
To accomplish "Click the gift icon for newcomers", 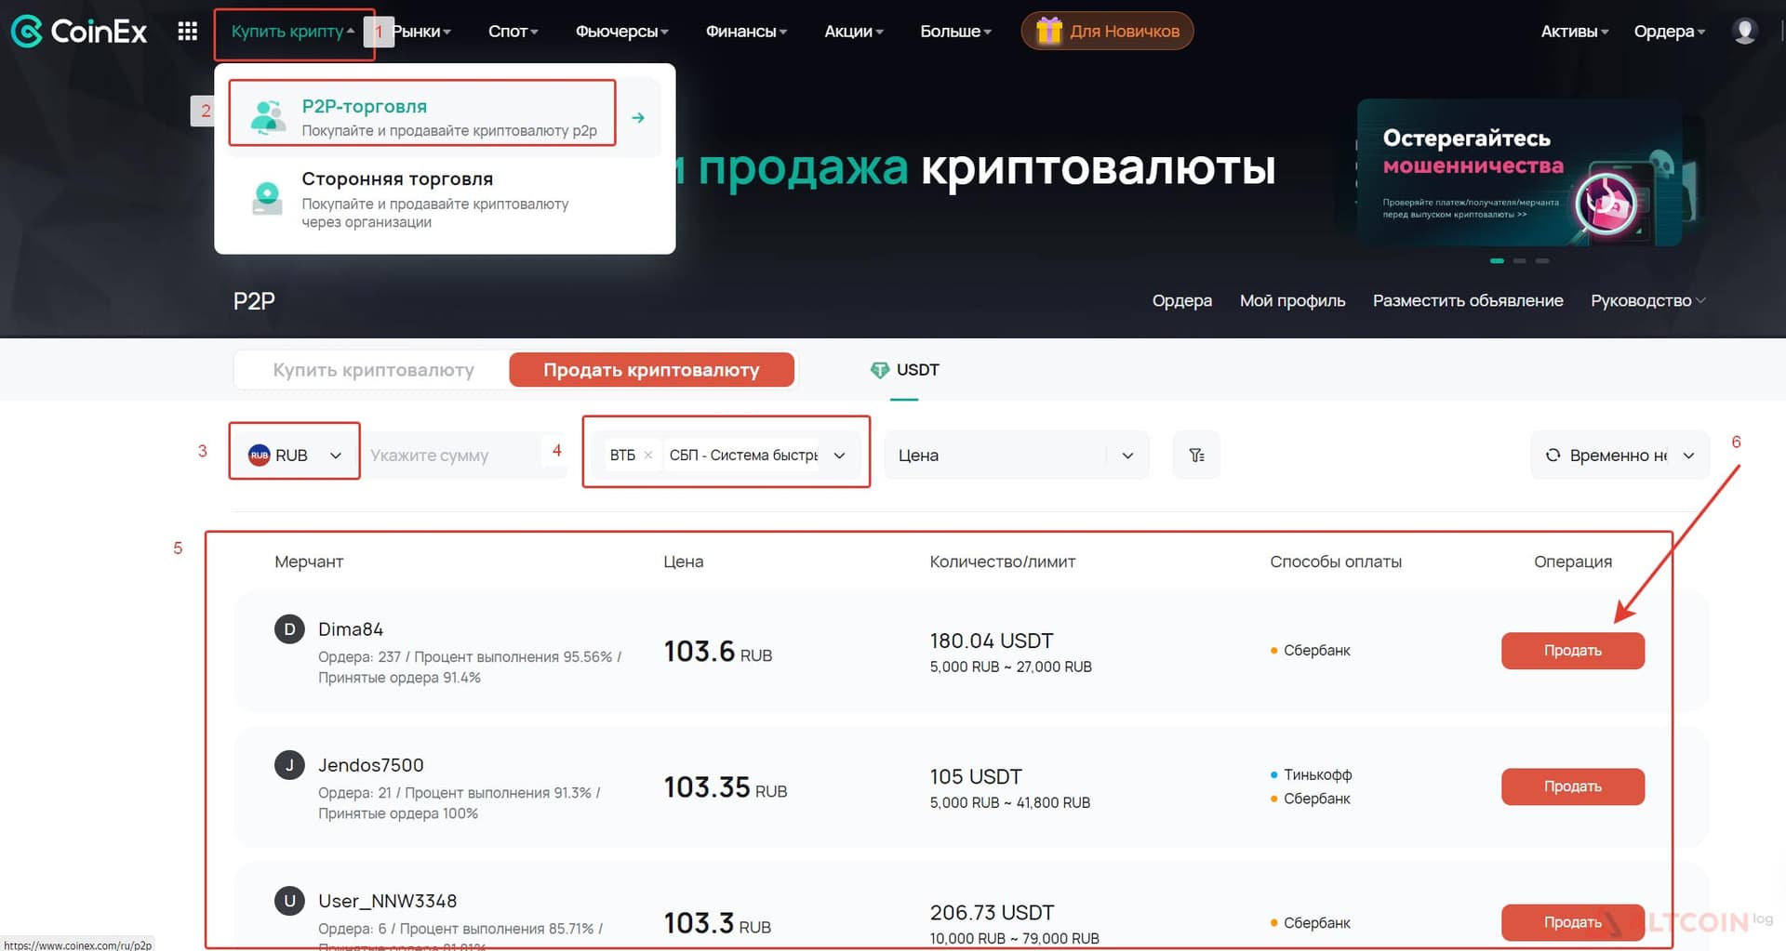I will [x=1049, y=31].
